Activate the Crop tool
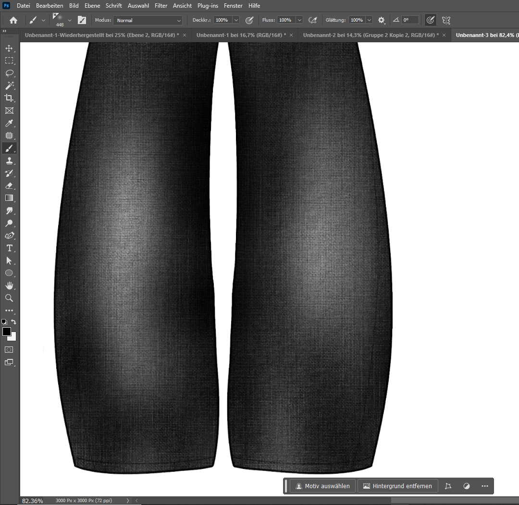The height and width of the screenshot is (505, 519). coord(9,99)
